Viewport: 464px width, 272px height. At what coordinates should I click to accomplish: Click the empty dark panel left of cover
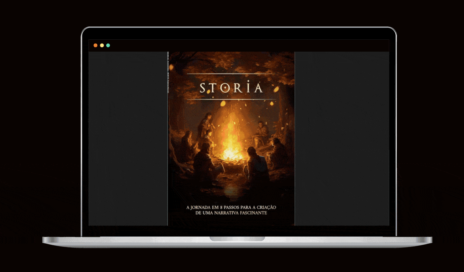pyautogui.click(x=128, y=139)
